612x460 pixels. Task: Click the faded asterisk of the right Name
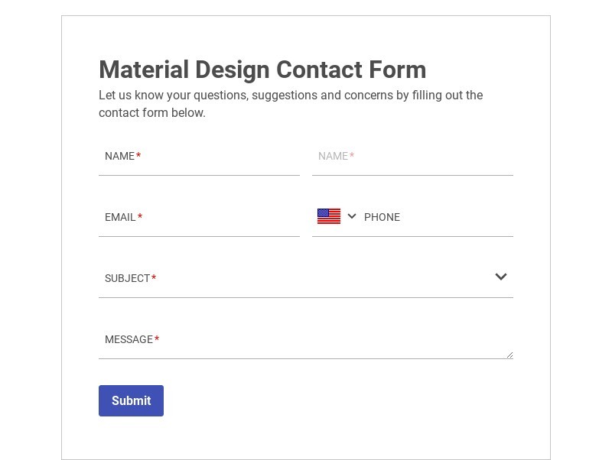pos(352,156)
